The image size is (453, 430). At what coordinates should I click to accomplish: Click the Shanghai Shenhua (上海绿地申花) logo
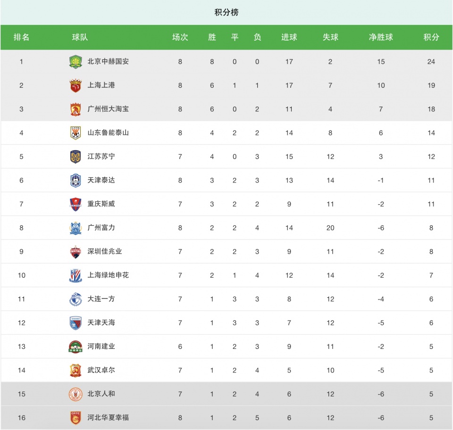[x=75, y=275]
